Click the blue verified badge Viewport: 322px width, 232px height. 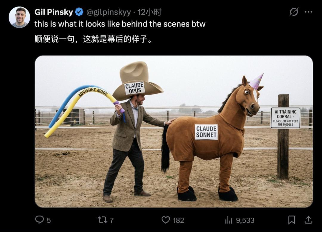[79, 12]
